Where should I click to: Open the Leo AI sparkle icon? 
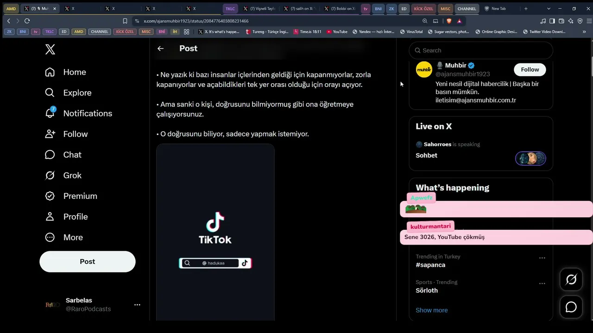571,21
